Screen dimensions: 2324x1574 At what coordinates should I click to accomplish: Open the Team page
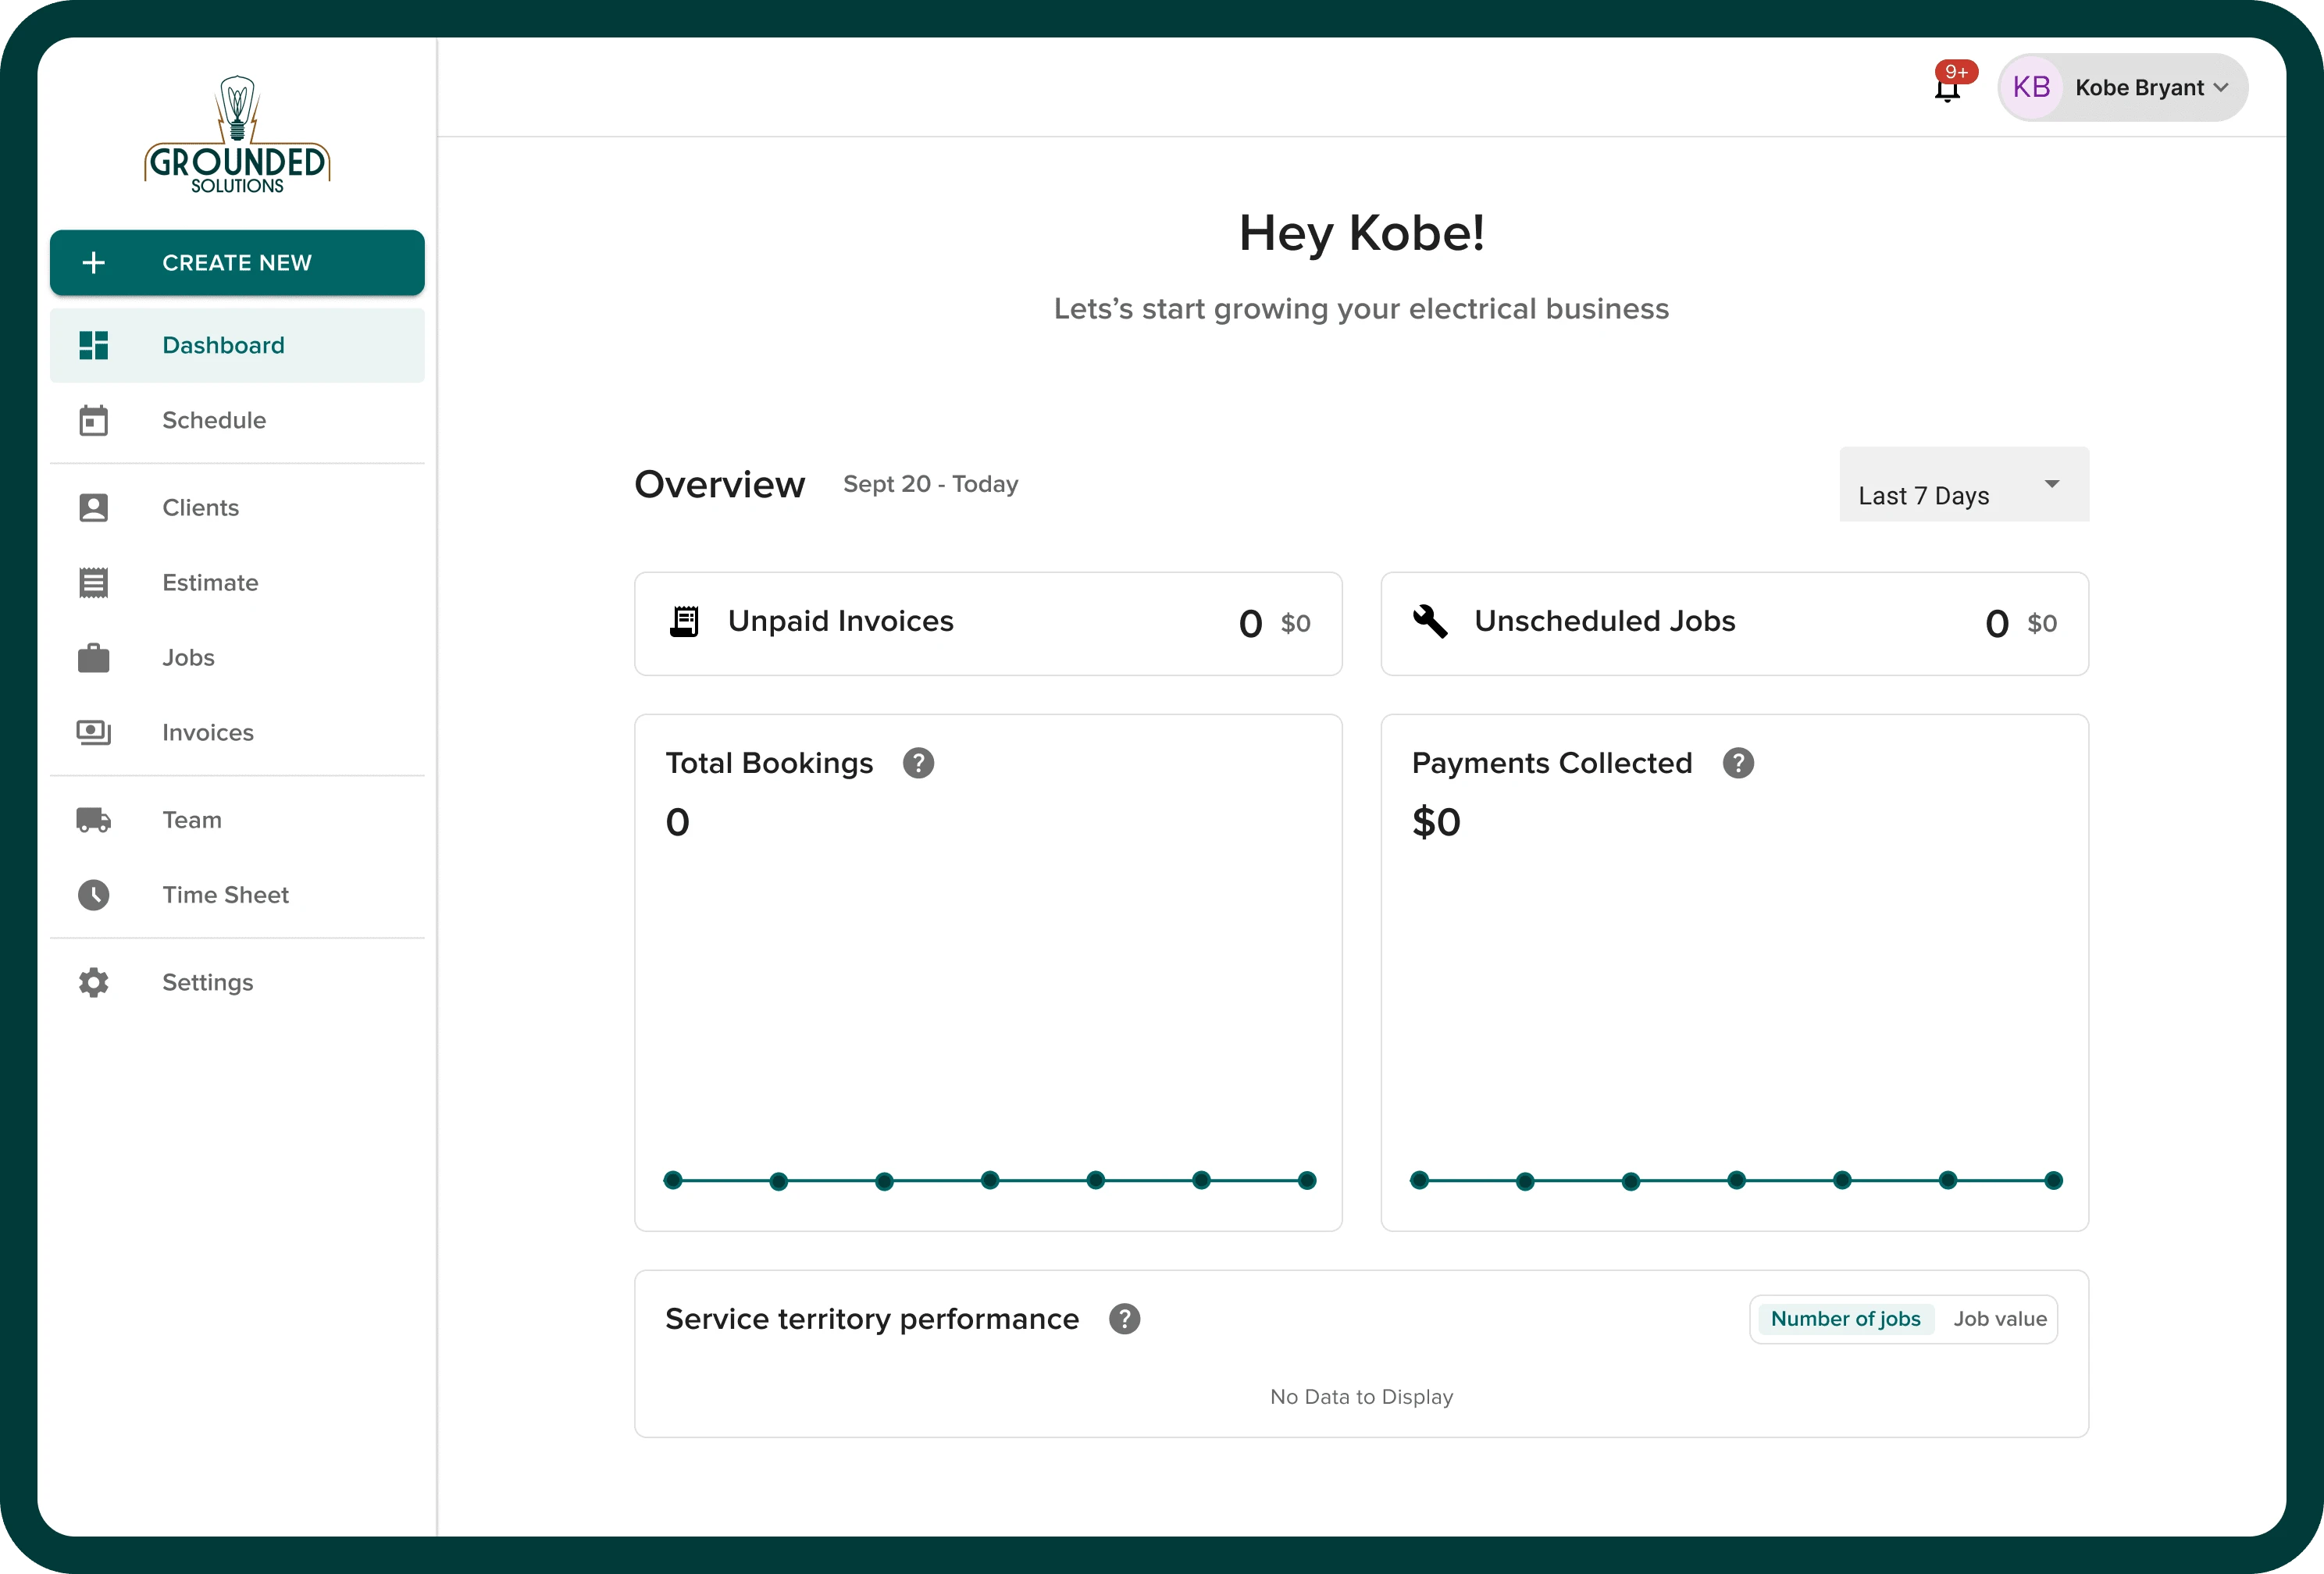click(237, 820)
